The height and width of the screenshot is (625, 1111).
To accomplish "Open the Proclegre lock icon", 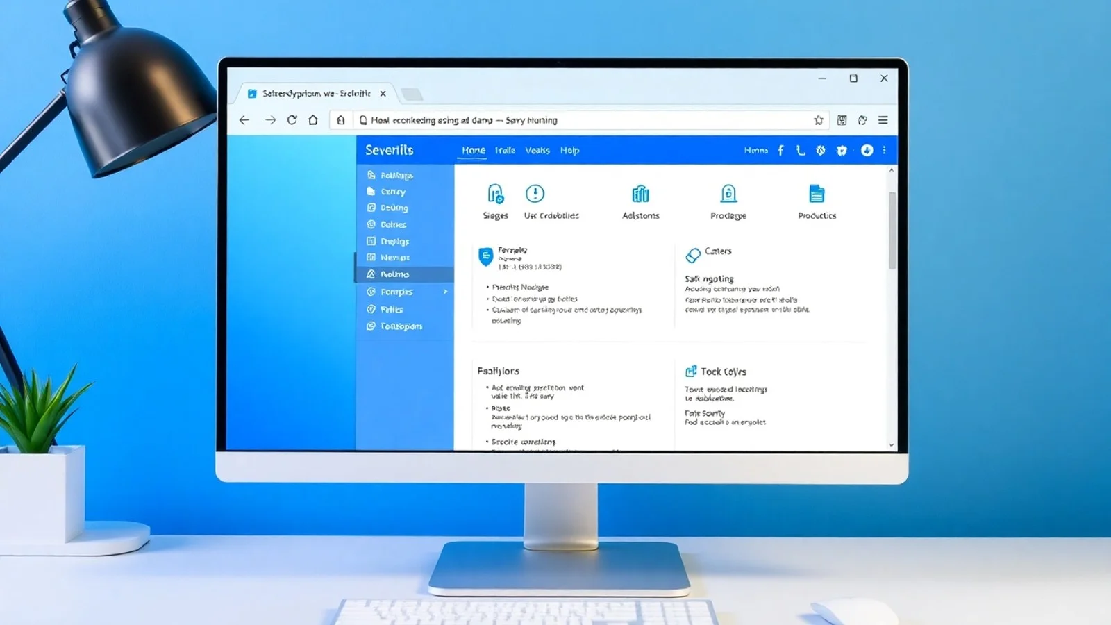I will tap(728, 194).
